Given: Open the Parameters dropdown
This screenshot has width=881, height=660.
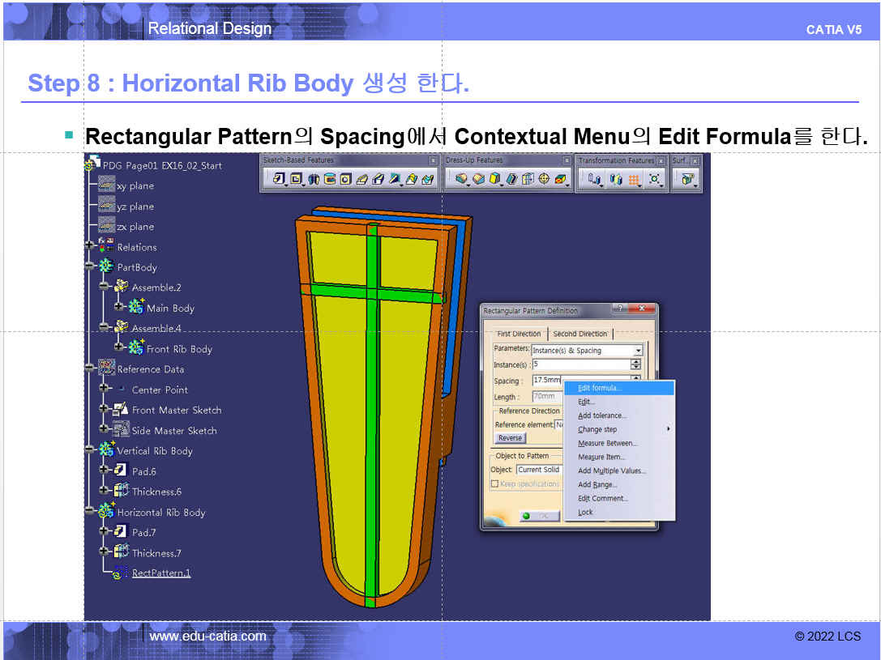Looking at the screenshot, I should click(x=638, y=351).
